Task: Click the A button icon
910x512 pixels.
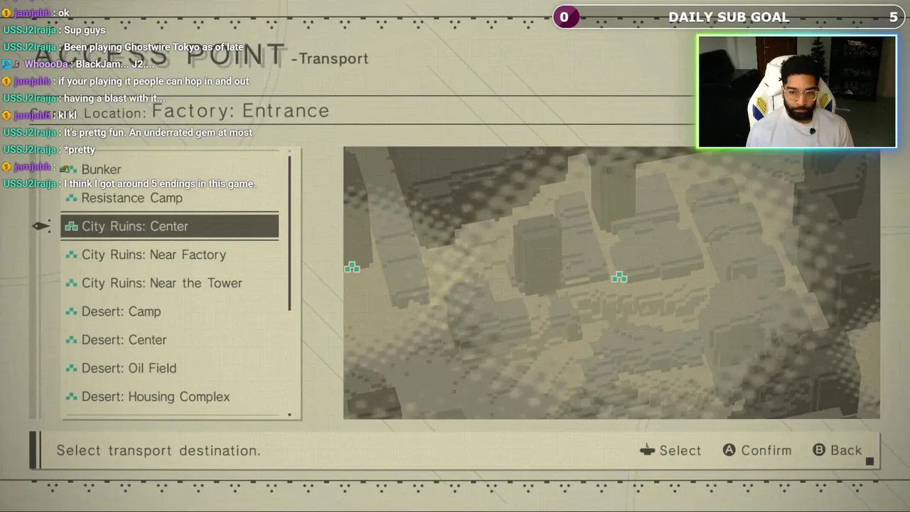Action: [729, 450]
